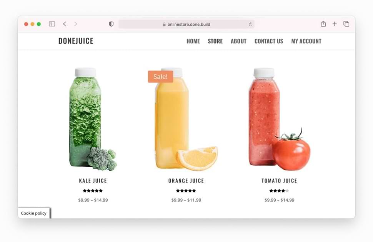Open the CONTACT US page
The image size is (373, 242).
pyautogui.click(x=269, y=41)
